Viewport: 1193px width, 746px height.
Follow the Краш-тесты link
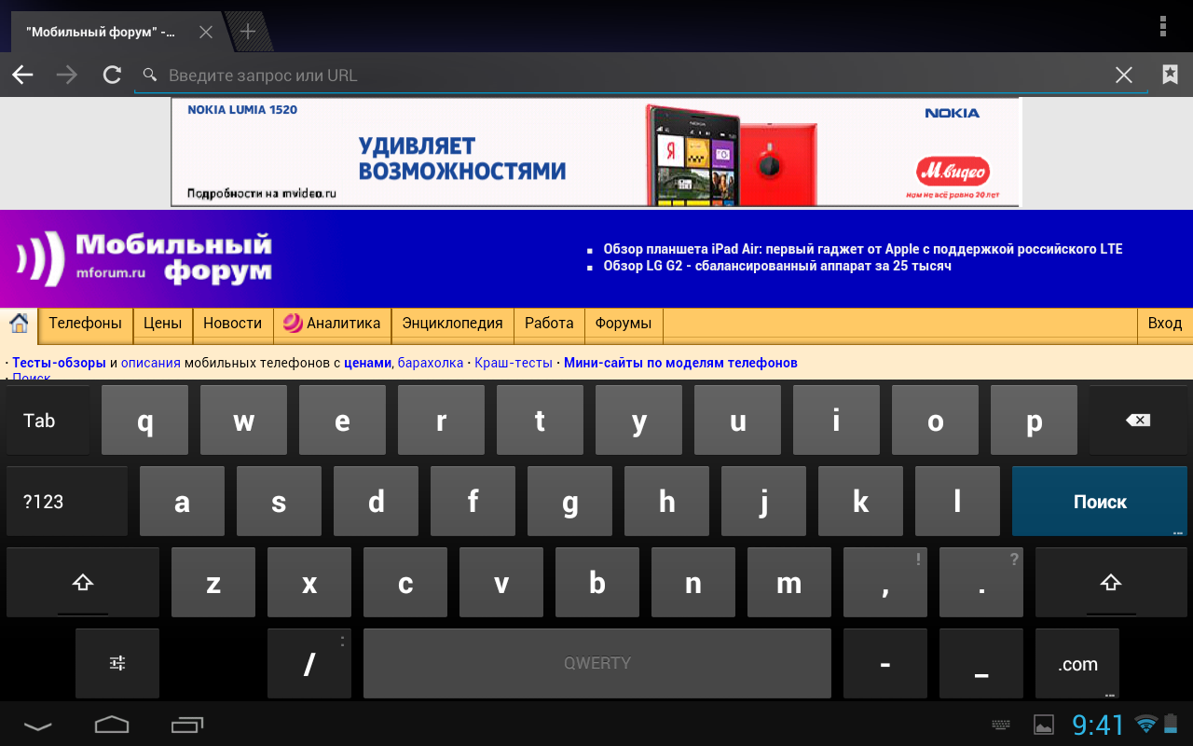pos(513,363)
